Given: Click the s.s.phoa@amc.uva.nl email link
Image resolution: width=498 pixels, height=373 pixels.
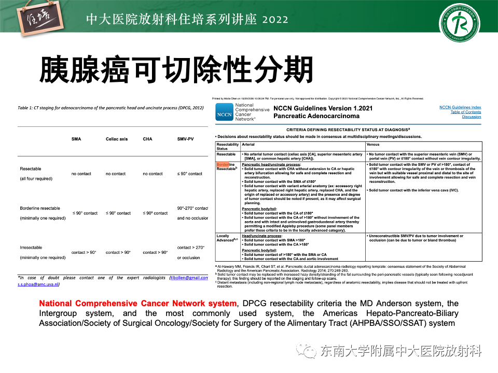Looking at the screenshot, I should (38, 284).
